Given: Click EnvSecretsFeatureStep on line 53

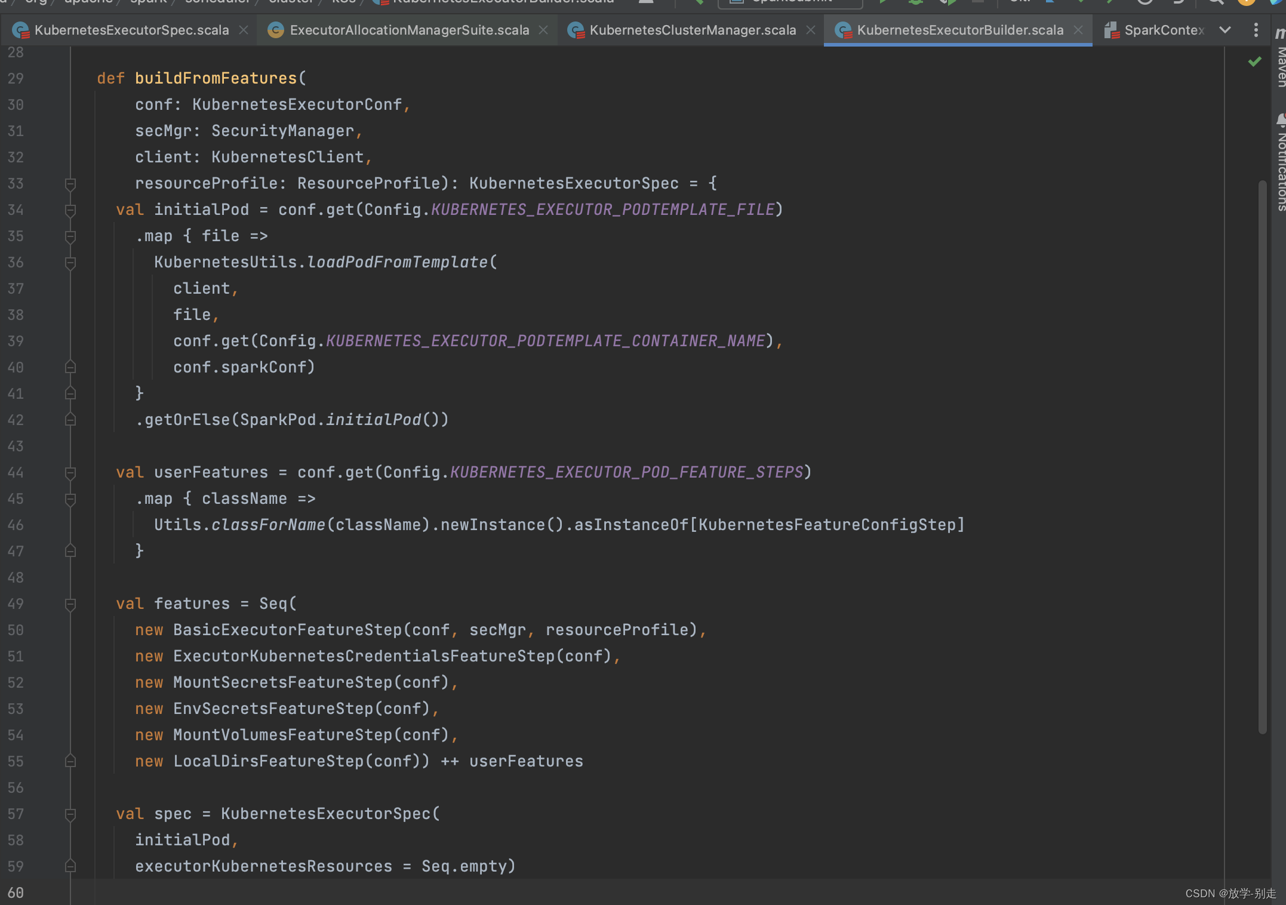Looking at the screenshot, I should point(273,709).
